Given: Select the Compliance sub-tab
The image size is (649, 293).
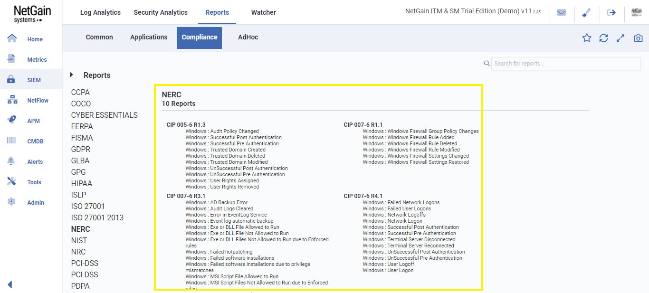Looking at the screenshot, I should (x=199, y=38).
